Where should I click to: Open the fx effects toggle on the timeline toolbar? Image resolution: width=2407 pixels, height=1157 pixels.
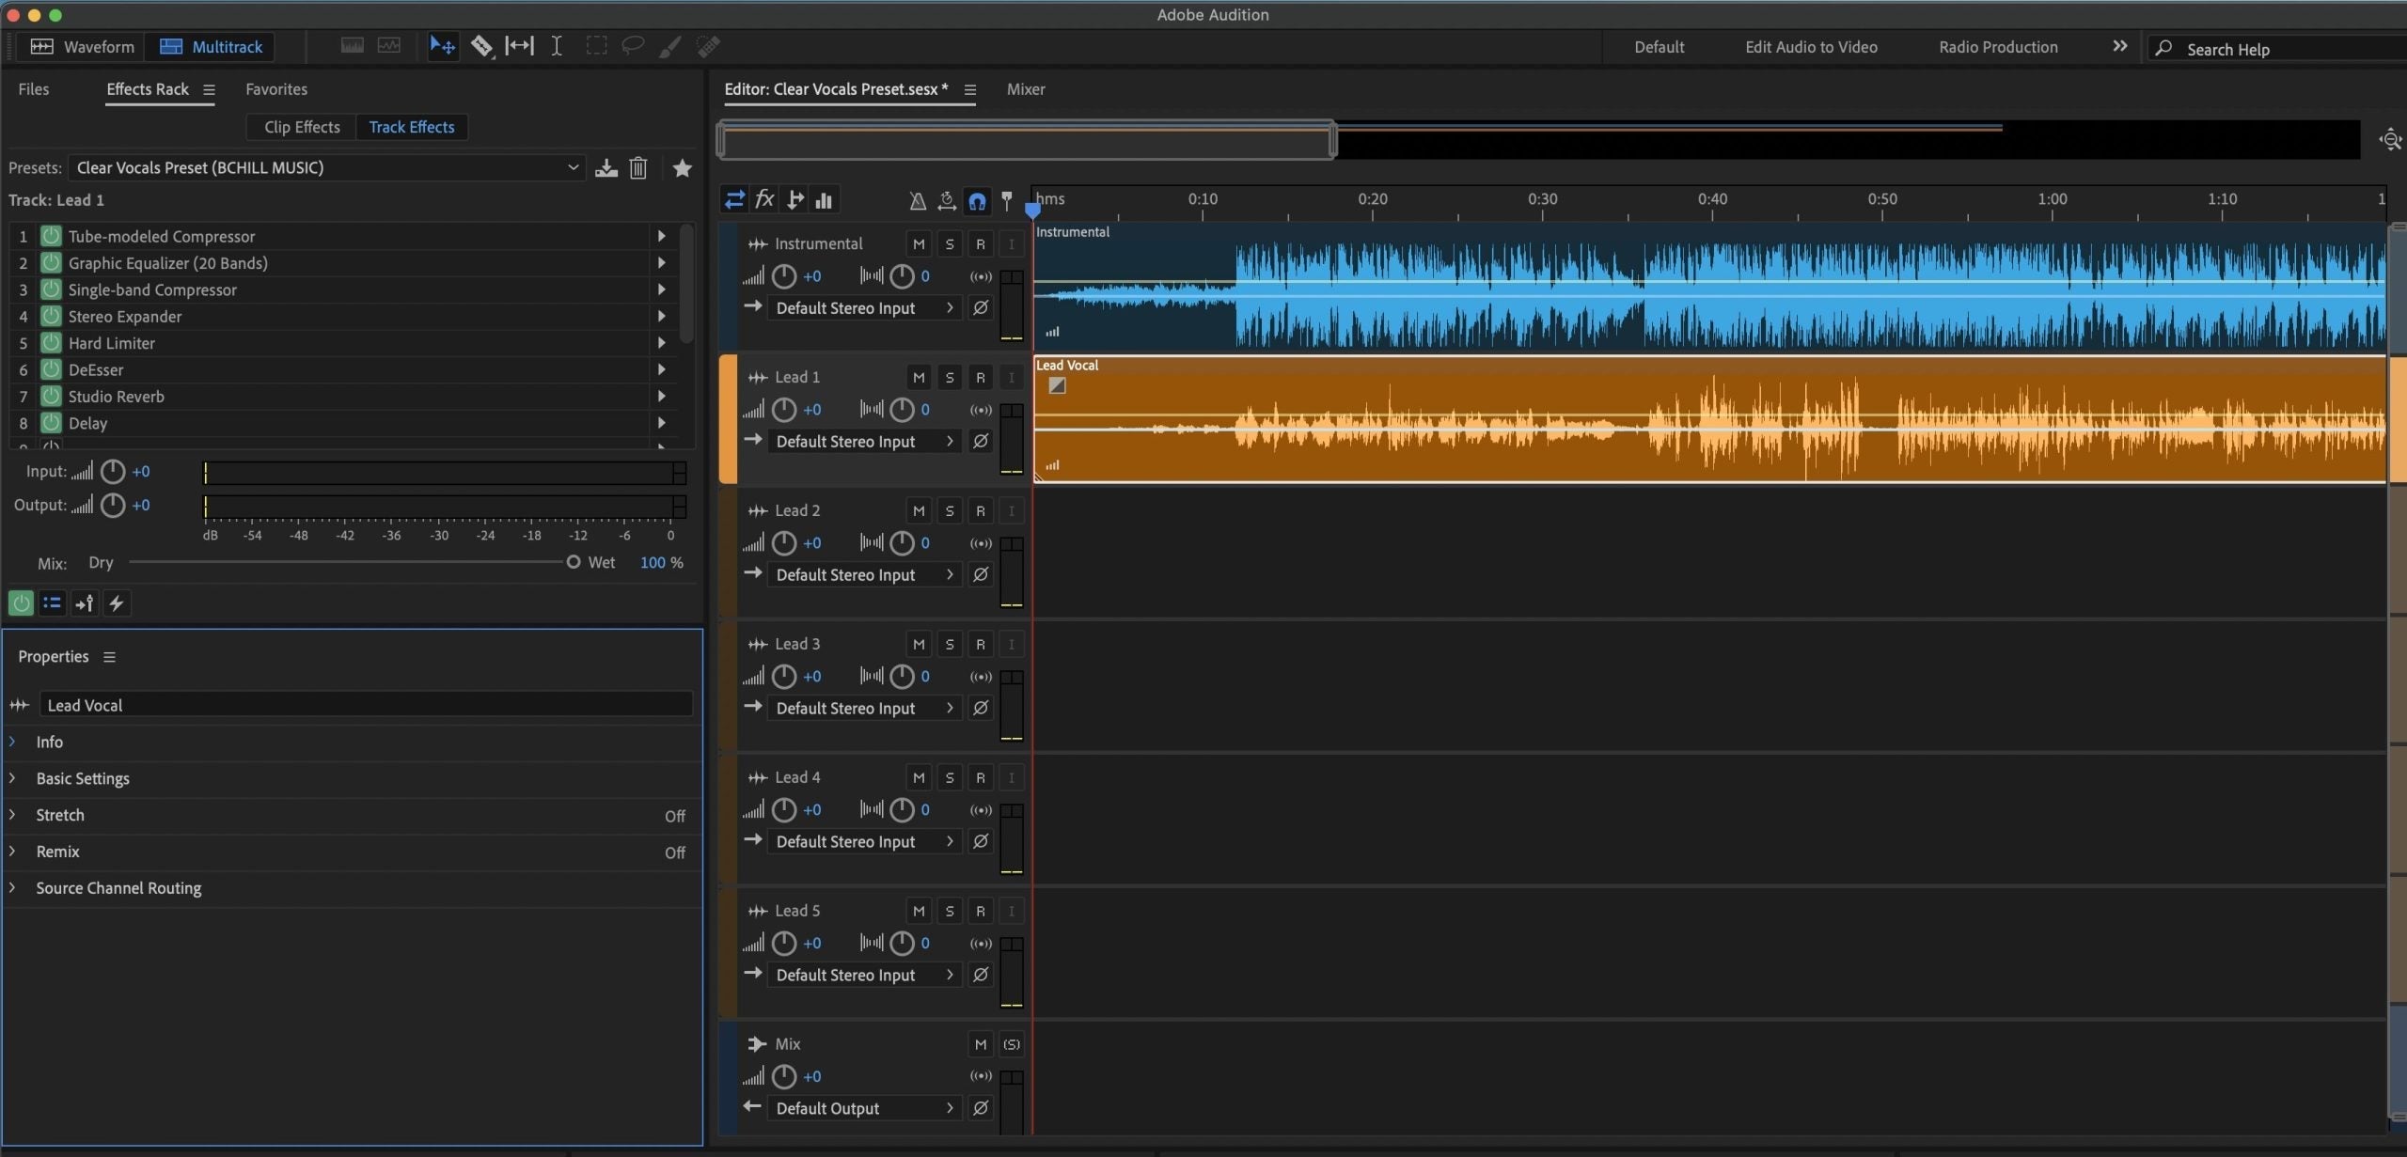(764, 199)
